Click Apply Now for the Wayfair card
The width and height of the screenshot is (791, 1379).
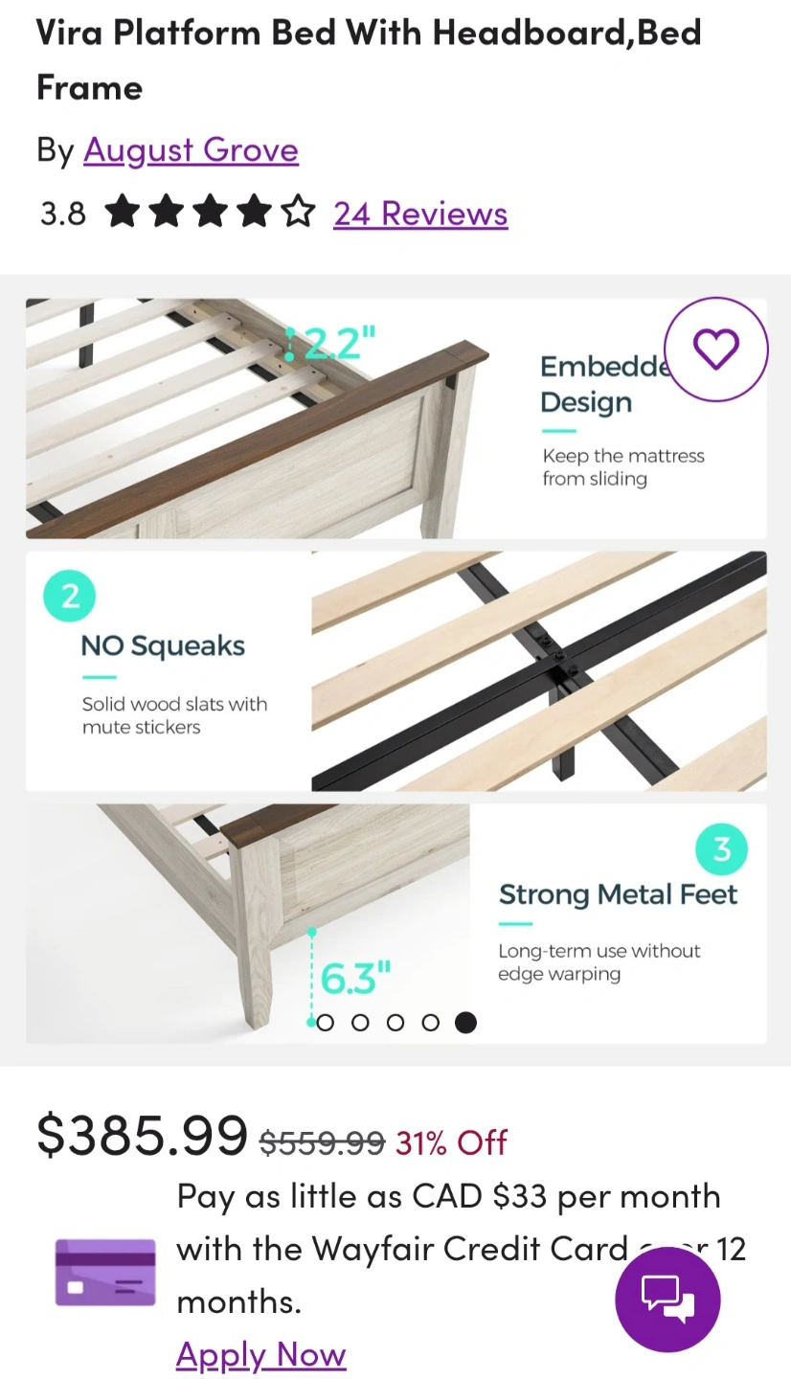coord(260,1354)
